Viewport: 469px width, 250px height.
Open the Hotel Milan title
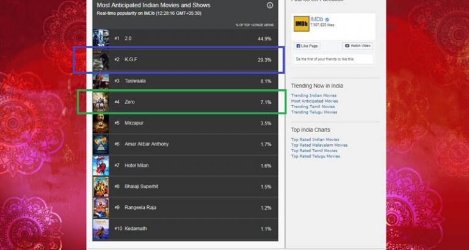click(x=136, y=165)
